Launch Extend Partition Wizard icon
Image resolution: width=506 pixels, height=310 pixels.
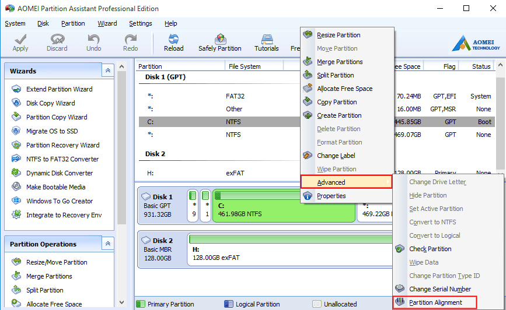click(x=16, y=89)
